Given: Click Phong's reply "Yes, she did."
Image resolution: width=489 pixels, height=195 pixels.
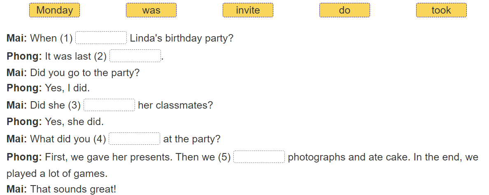Looking at the screenshot, I should point(74,122).
